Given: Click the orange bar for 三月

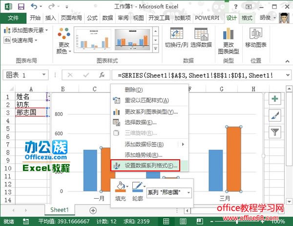Looking at the screenshot, I should [234, 159].
